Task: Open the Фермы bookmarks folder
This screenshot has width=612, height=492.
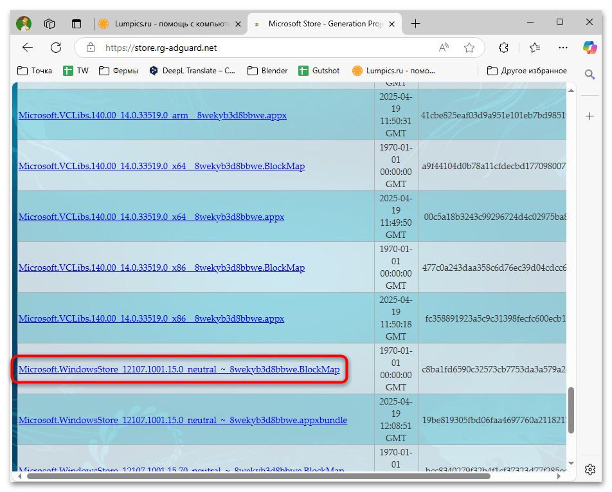Action: click(x=119, y=71)
